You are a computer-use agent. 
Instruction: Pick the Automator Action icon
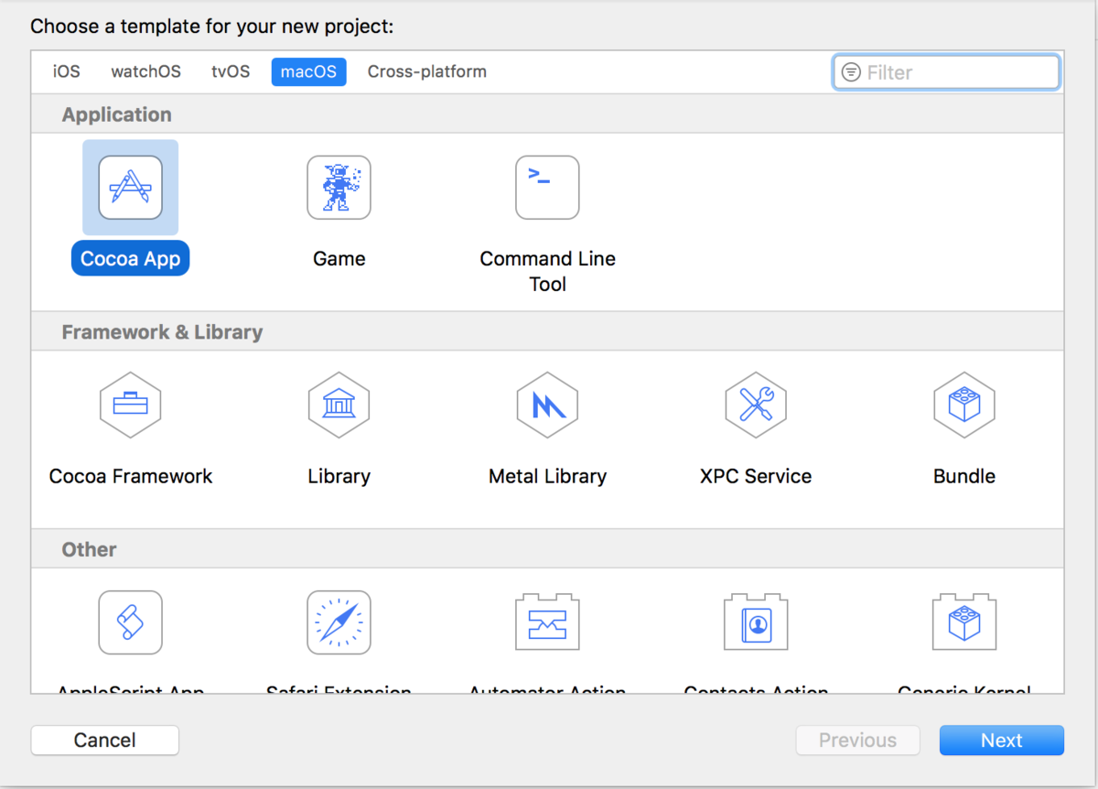[547, 622]
